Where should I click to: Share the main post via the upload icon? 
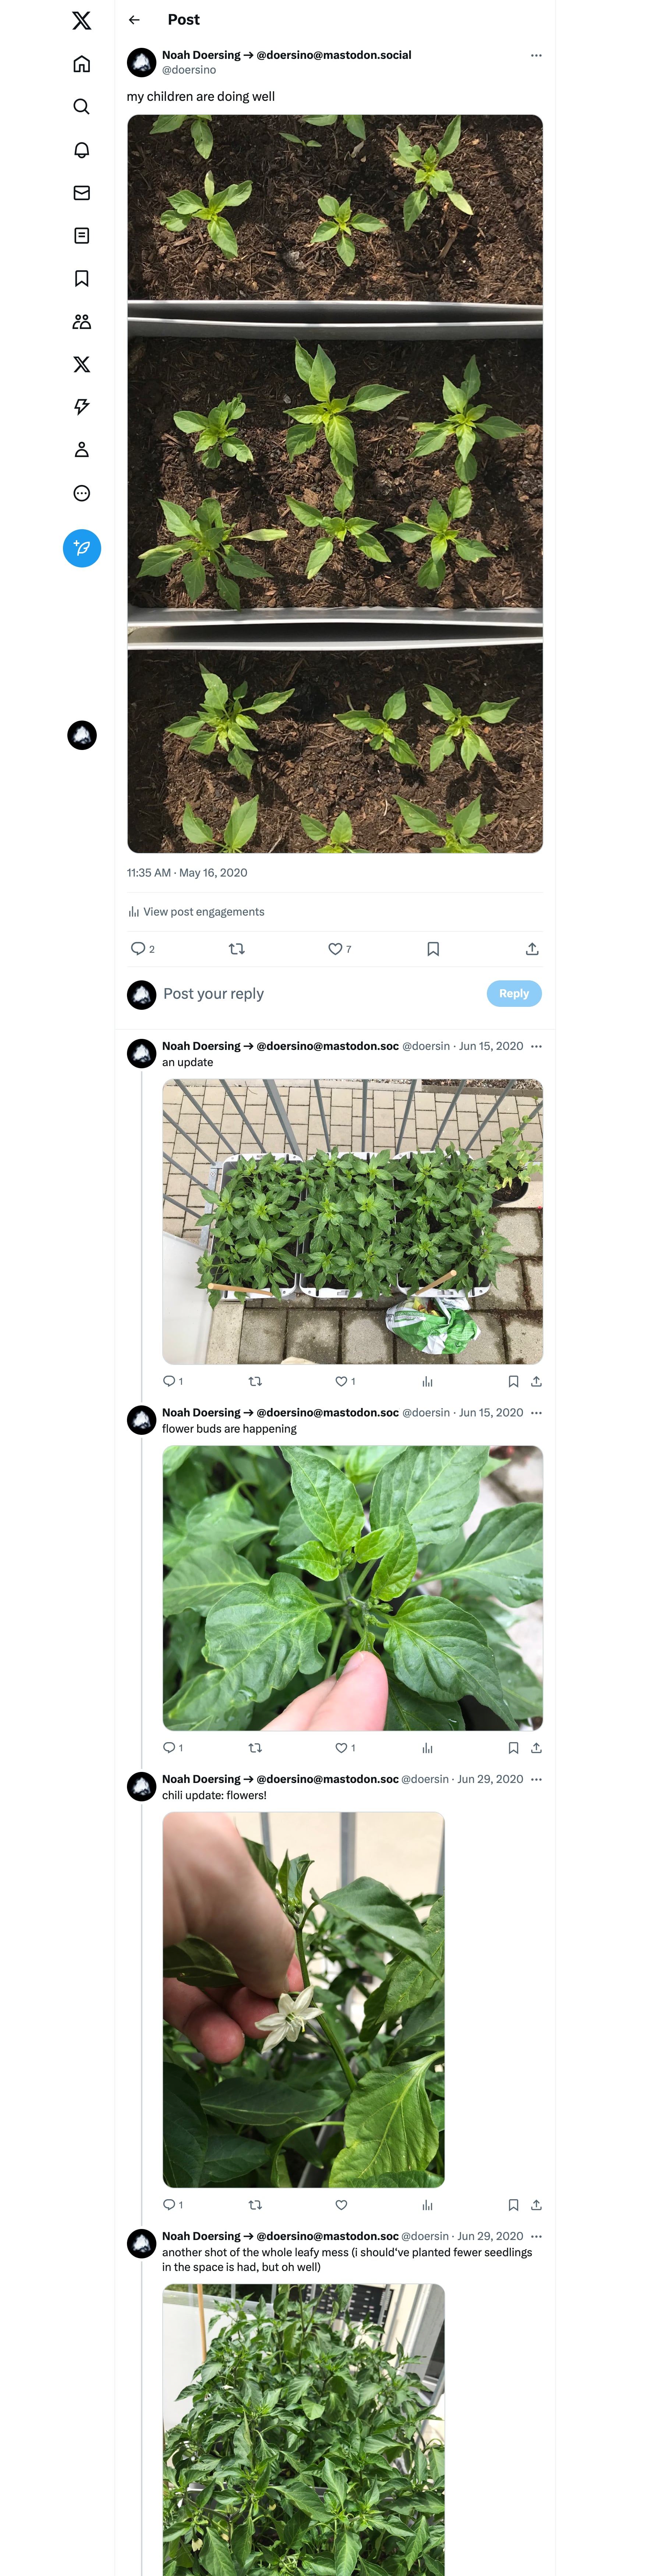[532, 949]
